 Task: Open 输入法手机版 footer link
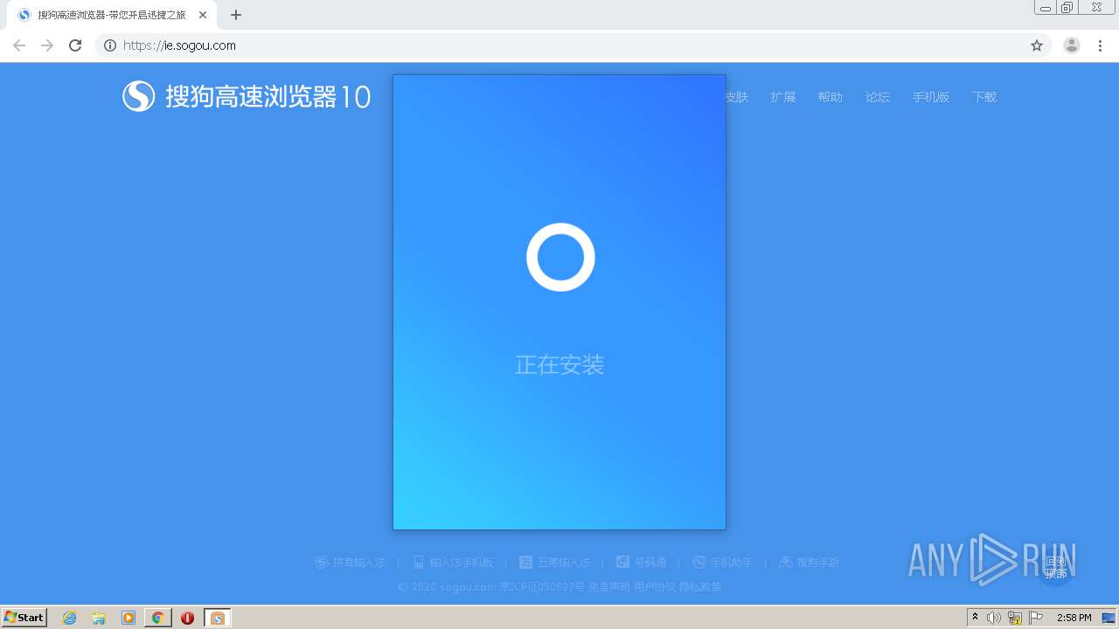[453, 563]
